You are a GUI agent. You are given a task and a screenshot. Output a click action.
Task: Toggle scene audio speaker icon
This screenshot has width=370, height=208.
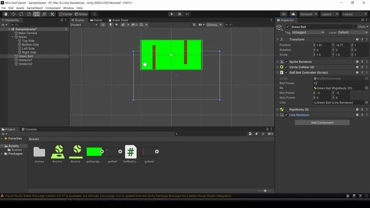[x=117, y=25]
